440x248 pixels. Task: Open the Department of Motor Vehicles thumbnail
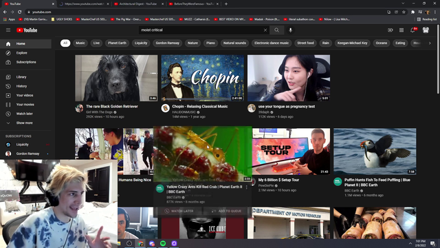point(291,223)
